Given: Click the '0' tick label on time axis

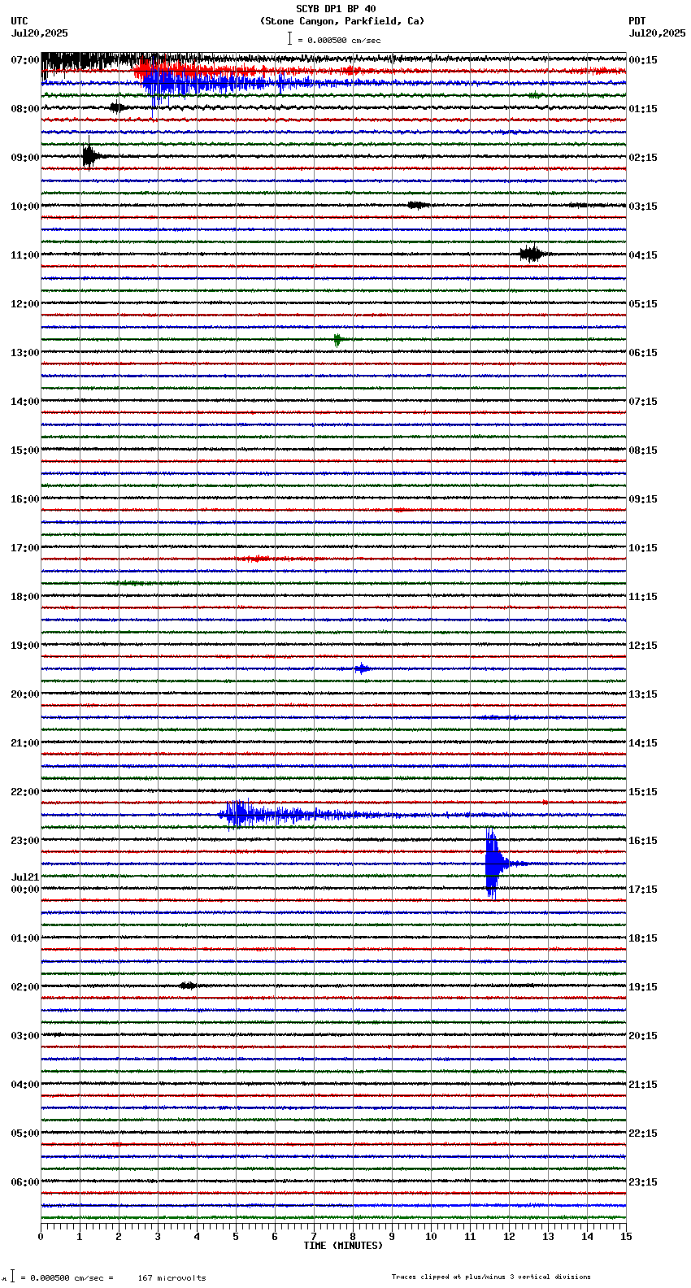Looking at the screenshot, I should [41, 1237].
